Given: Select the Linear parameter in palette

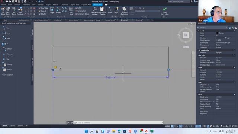Looking at the screenshot, I should point(6,33).
